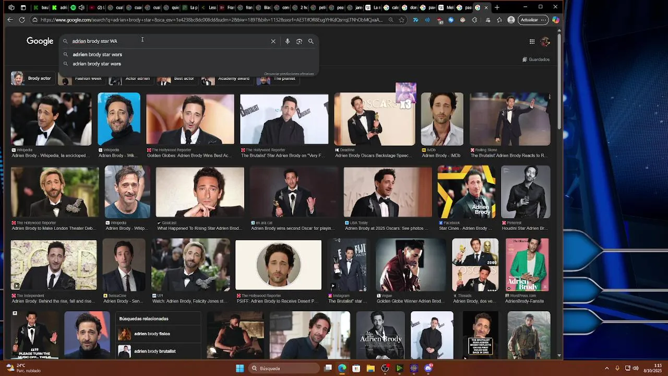Clear the search box with the X icon
The image size is (668, 376).
click(x=273, y=41)
